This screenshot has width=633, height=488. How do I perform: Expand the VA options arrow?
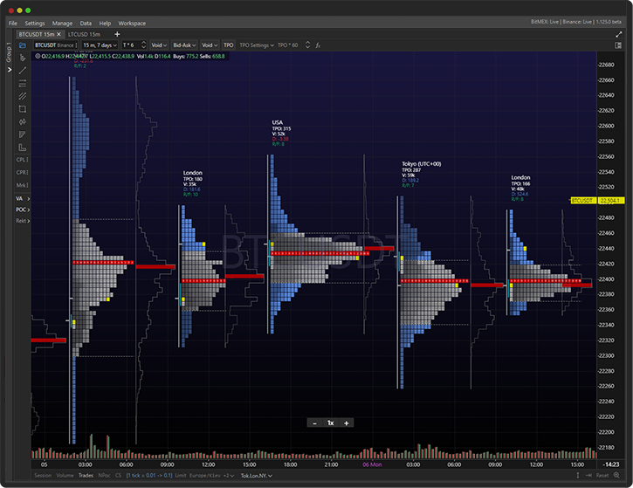click(x=28, y=198)
